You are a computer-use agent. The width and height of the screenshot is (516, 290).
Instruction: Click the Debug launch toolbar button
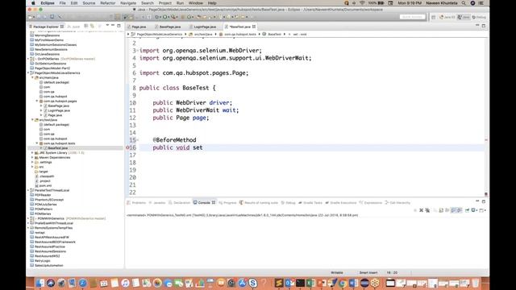coord(157,17)
